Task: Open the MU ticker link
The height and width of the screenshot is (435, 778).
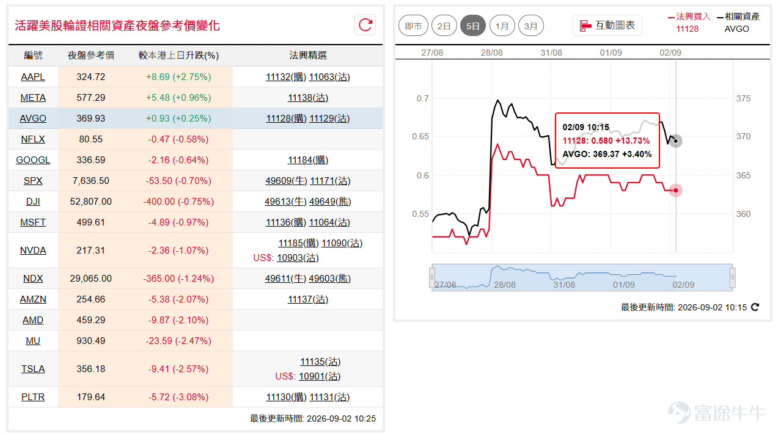Action: (33, 341)
